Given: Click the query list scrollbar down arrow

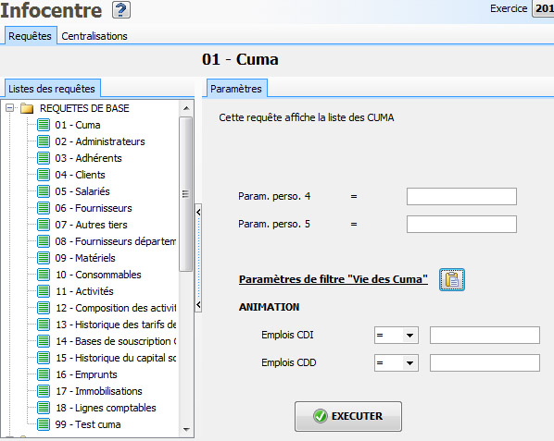Looking at the screenshot, I should click(186, 429).
